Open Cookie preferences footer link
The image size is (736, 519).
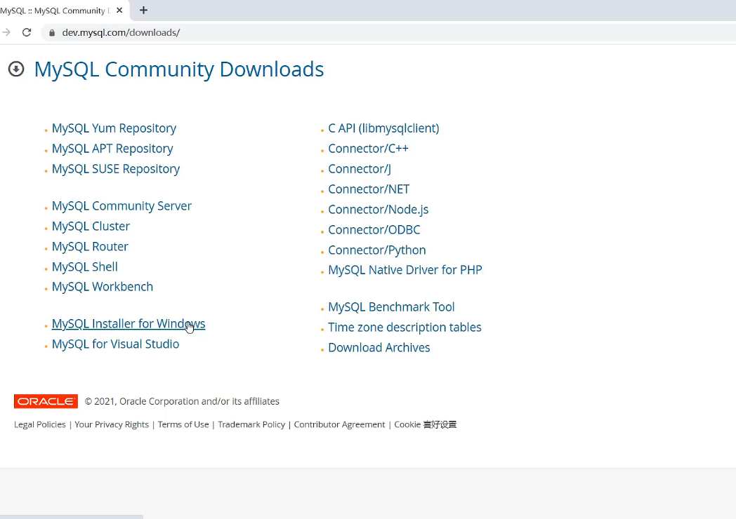pos(426,424)
